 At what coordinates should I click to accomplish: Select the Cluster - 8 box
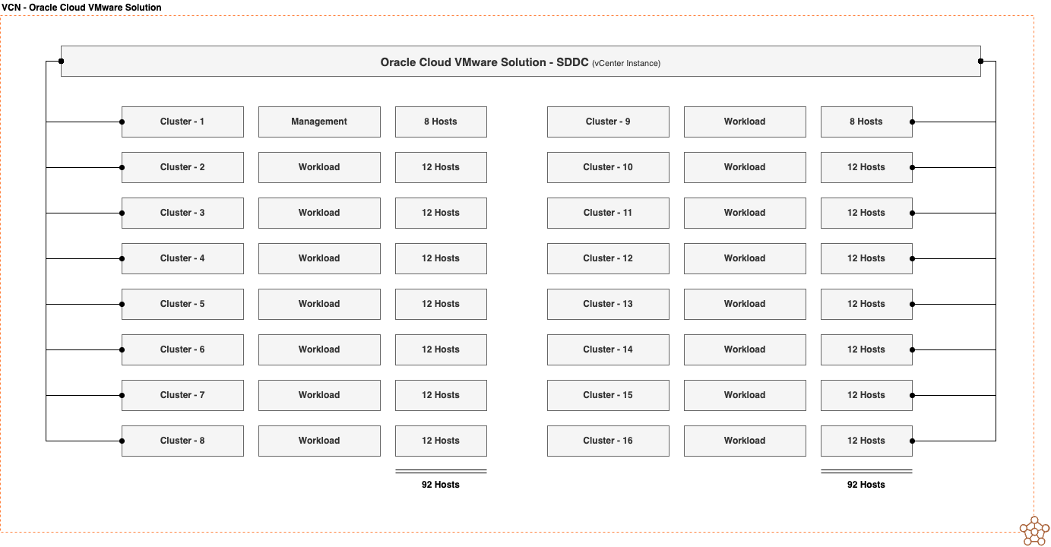pyautogui.click(x=182, y=441)
